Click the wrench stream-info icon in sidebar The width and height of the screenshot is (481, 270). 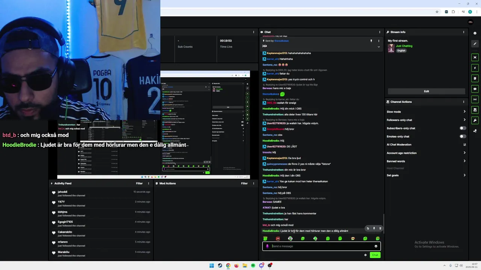point(475,120)
